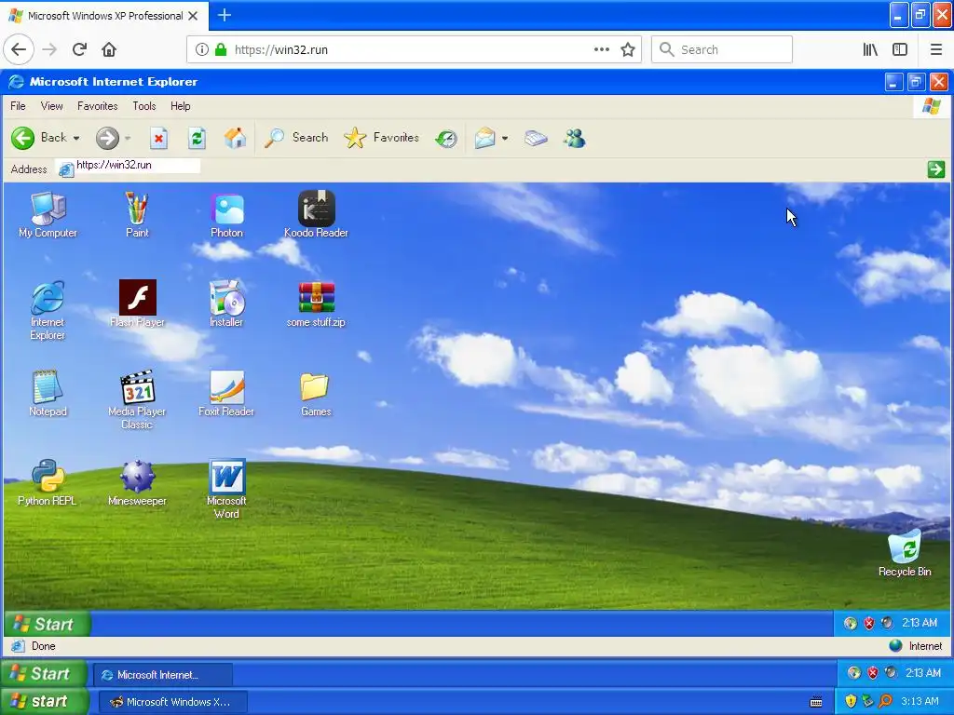The image size is (954, 715).
Task: Click the middle taskbar Start button
Action: pos(44,674)
